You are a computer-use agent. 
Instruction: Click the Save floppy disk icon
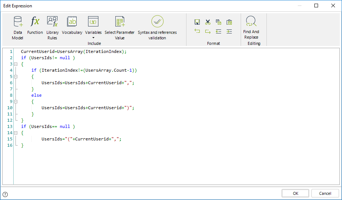coord(197,22)
